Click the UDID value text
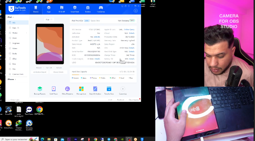This screenshot has width=255, height=141. point(115,62)
